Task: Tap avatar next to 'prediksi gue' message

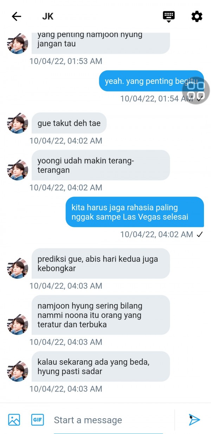Action: click(x=18, y=268)
